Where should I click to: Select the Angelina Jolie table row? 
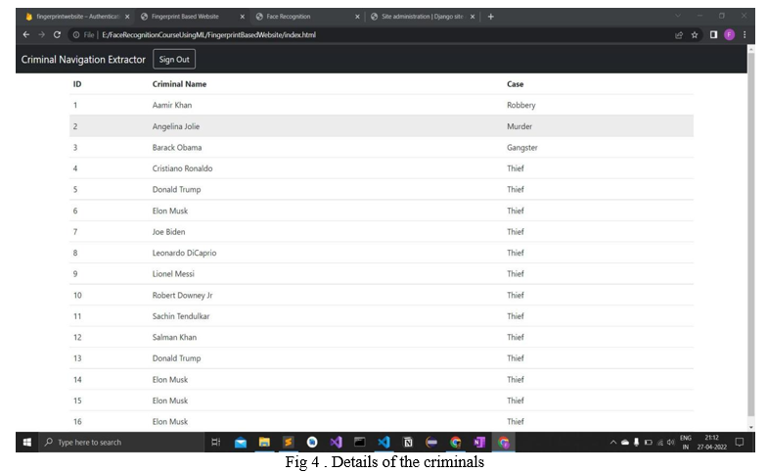[x=382, y=126]
